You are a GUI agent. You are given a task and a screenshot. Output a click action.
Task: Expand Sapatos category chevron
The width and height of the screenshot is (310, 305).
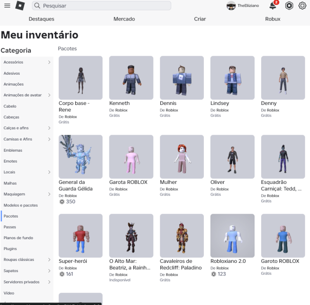[x=49, y=271]
